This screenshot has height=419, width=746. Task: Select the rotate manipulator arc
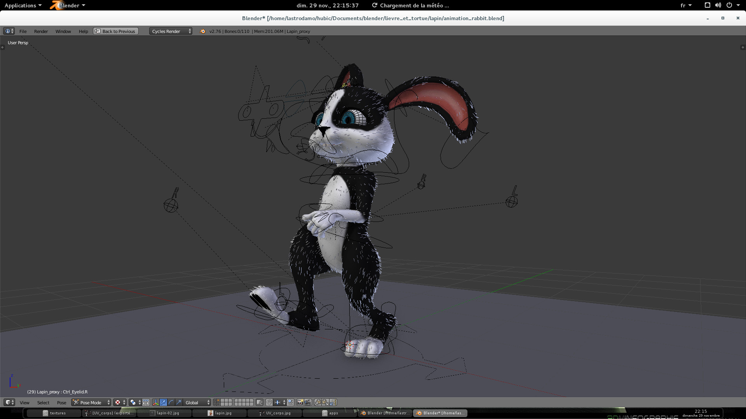171,402
